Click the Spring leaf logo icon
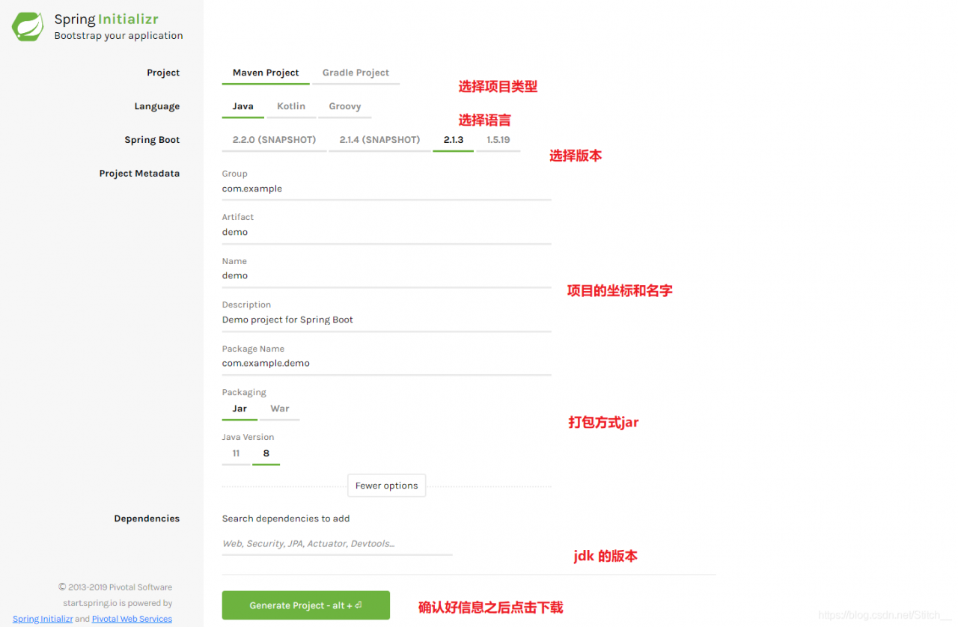 [28, 26]
